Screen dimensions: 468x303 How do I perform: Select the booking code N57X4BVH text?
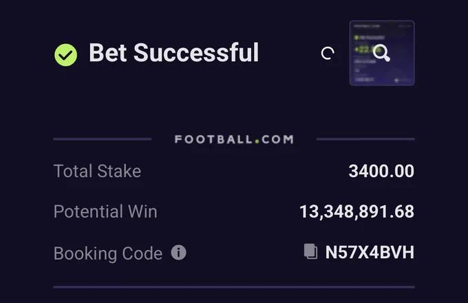370,252
